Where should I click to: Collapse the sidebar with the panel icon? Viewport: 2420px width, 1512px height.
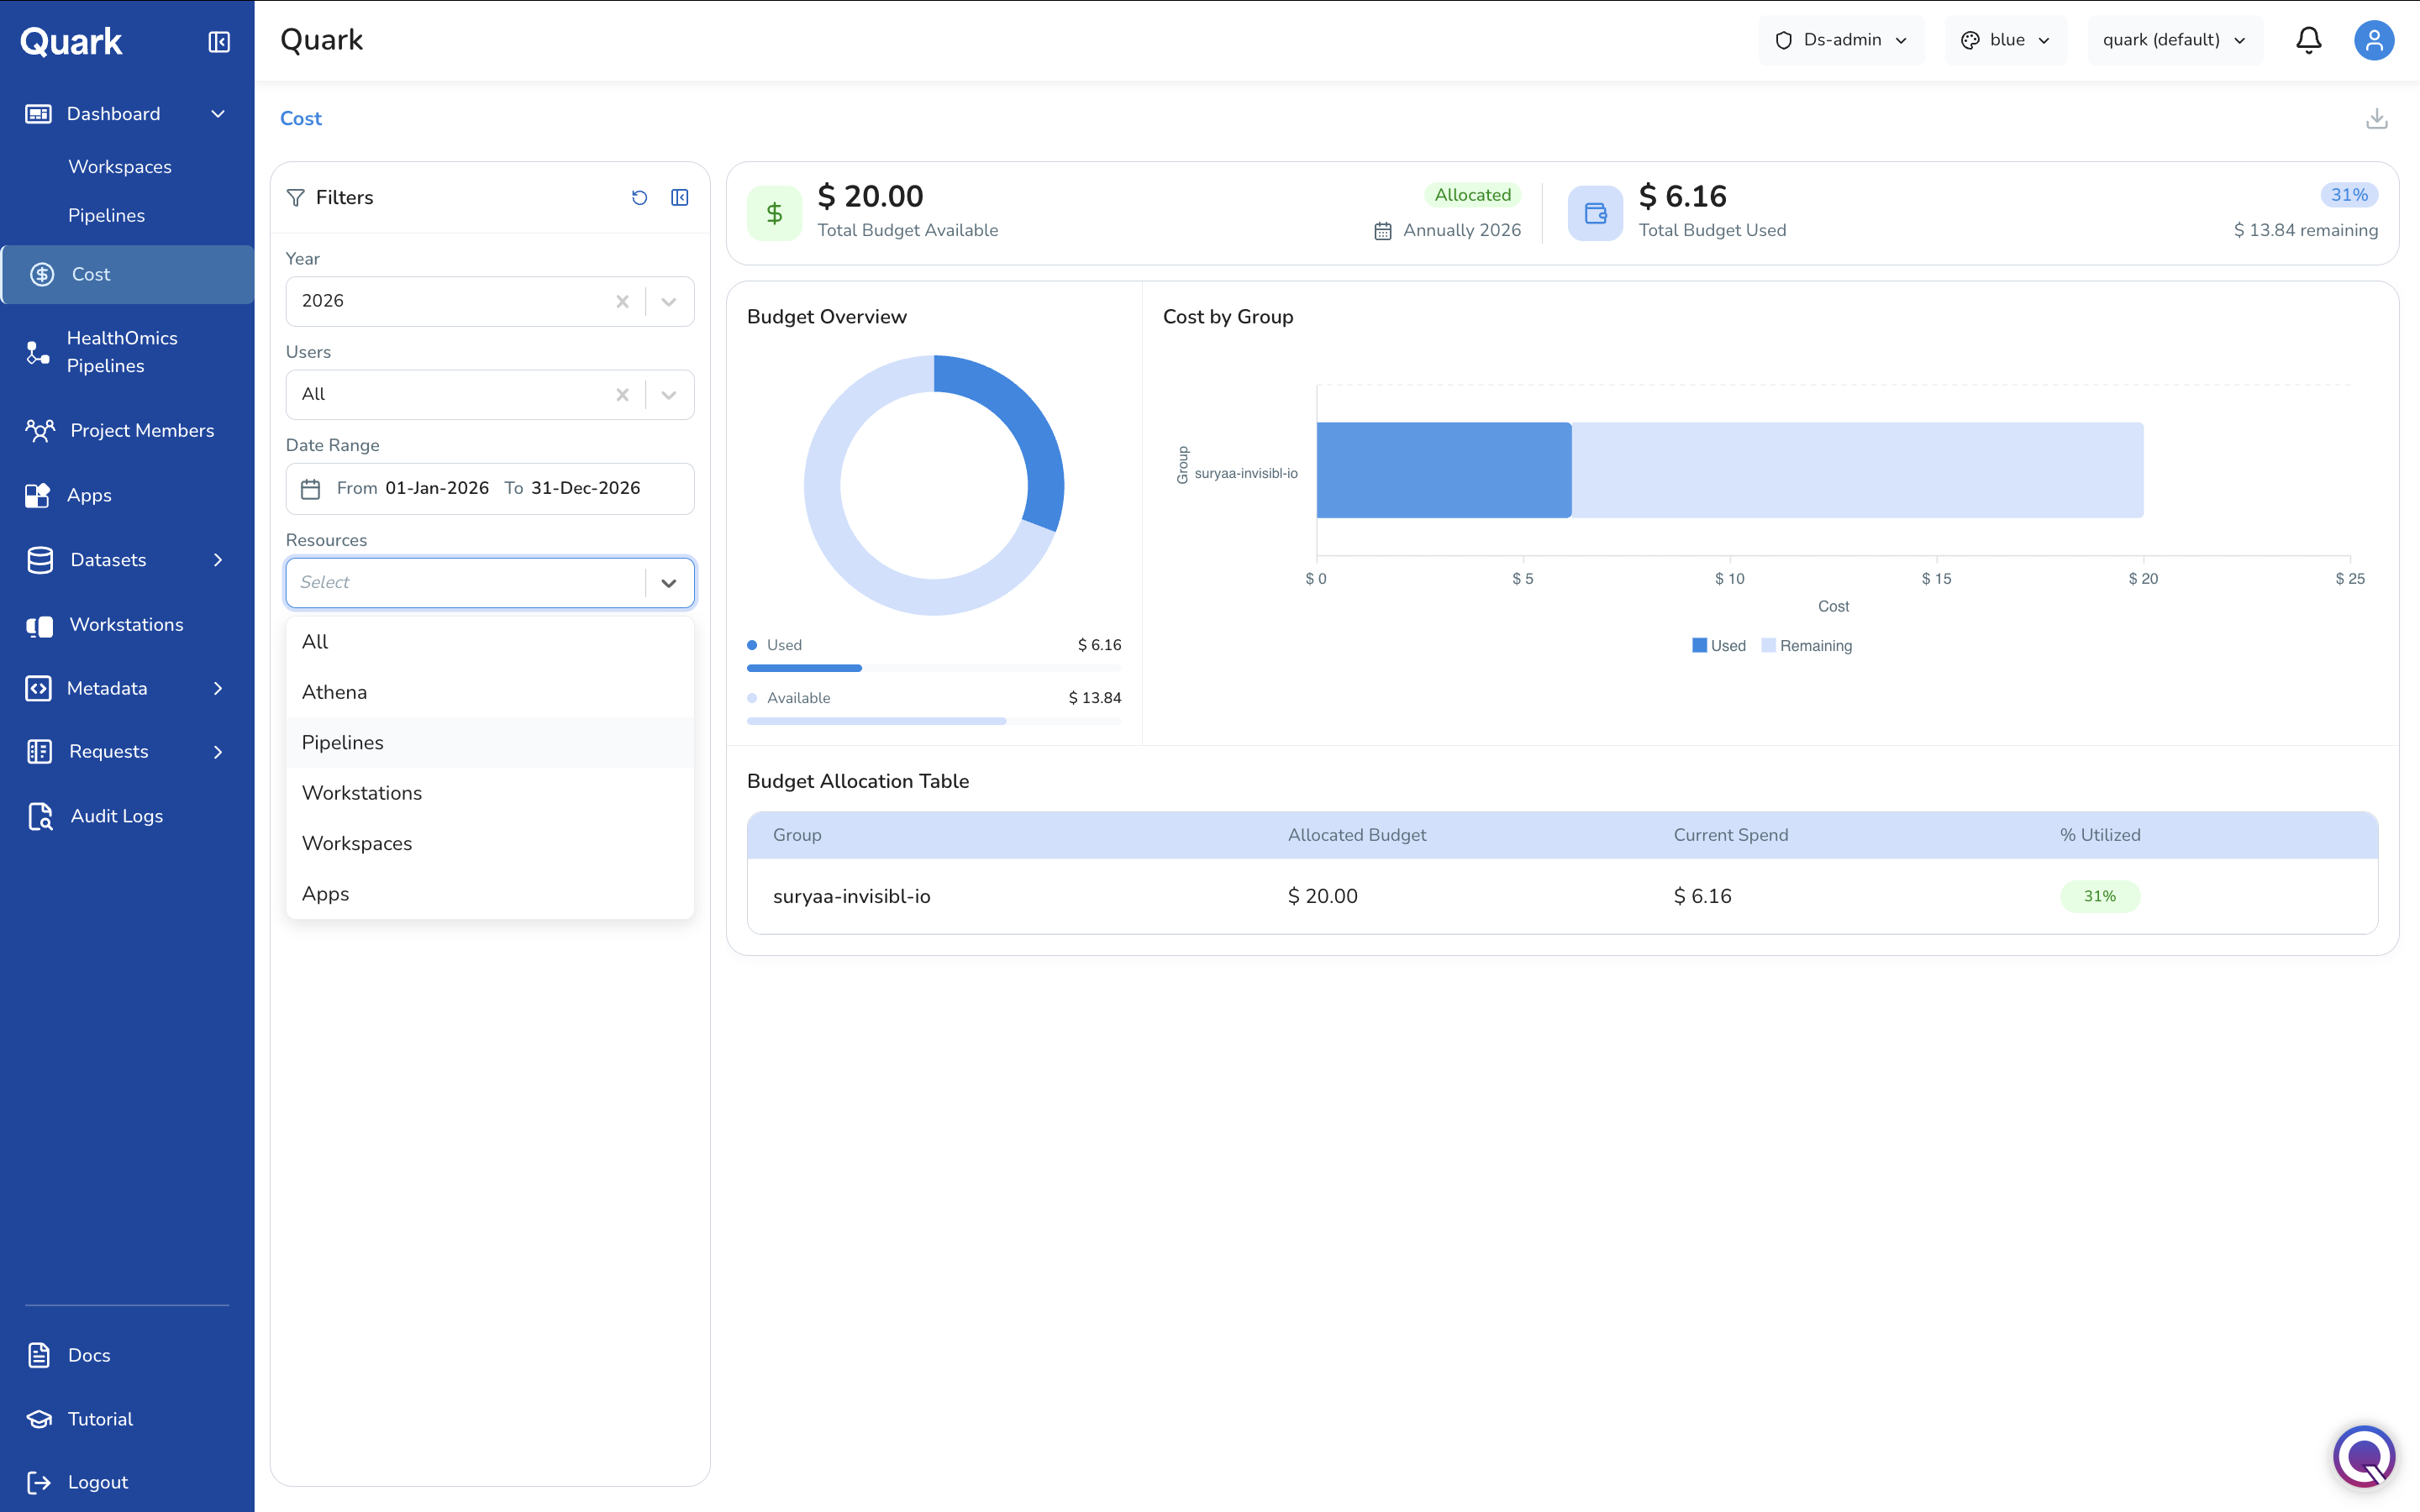click(x=219, y=41)
